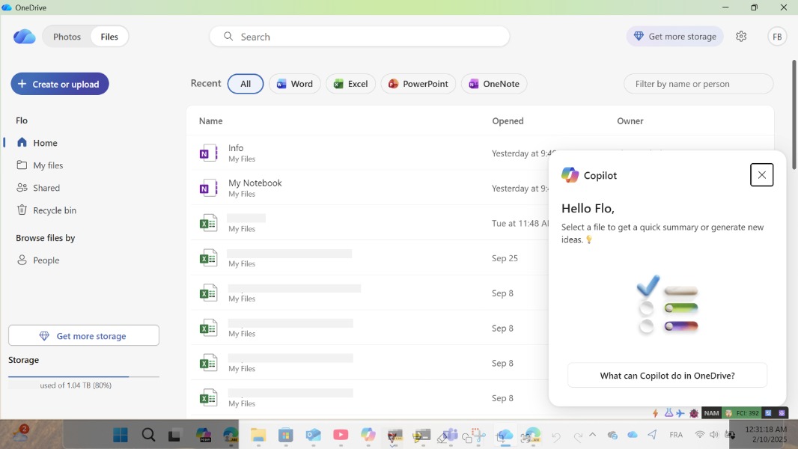Viewport: 798px width, 449px height.
Task: Enable the PowerPoint file filter
Action: coord(418,84)
